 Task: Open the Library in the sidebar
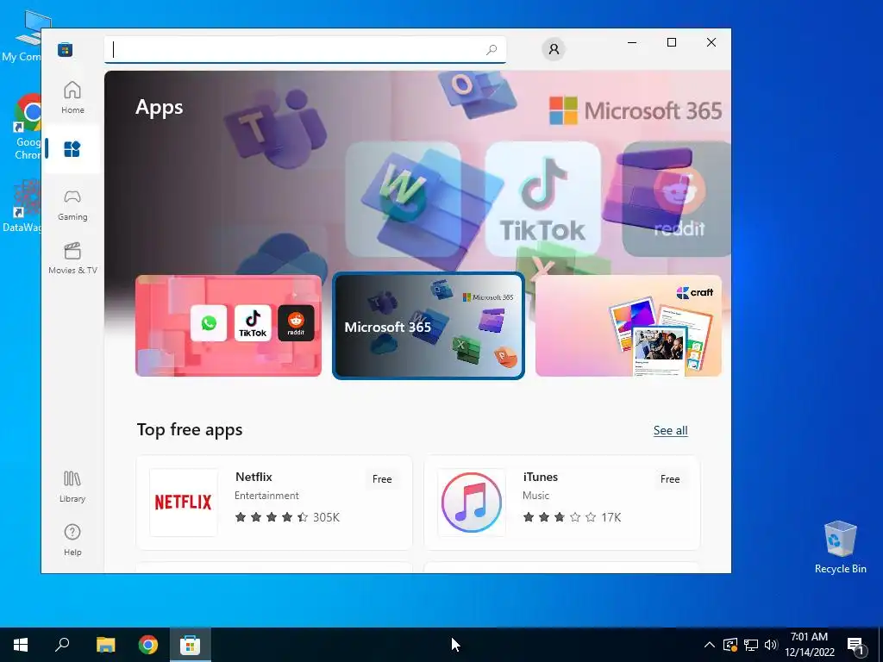point(72,487)
